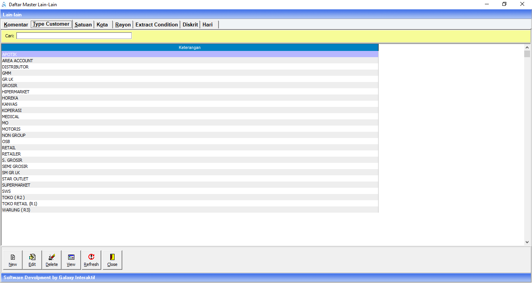Click the app icon in title bar
Viewport: 532px width, 283px height.
pyautogui.click(x=4, y=4)
